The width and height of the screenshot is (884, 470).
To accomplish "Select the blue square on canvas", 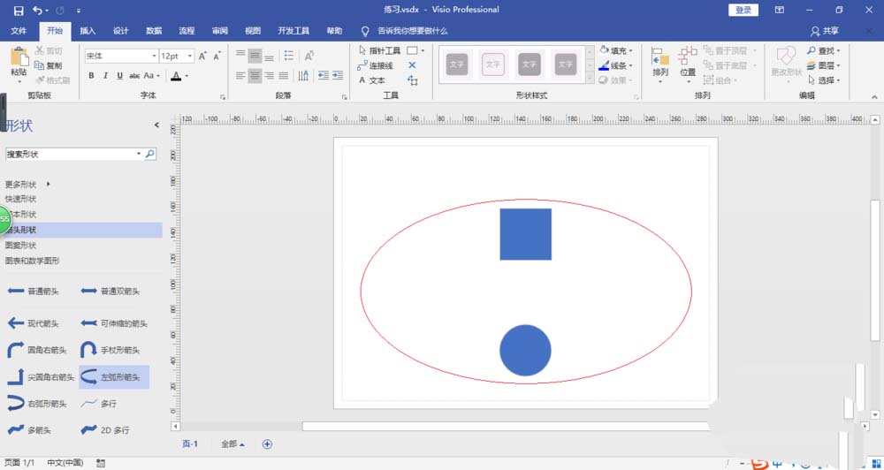I will [525, 234].
